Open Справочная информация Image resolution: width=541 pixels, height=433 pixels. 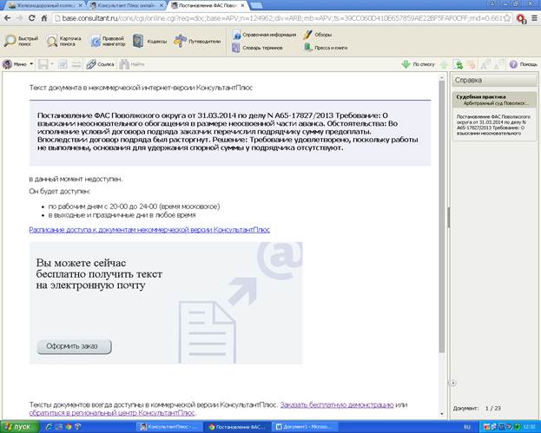(264, 35)
